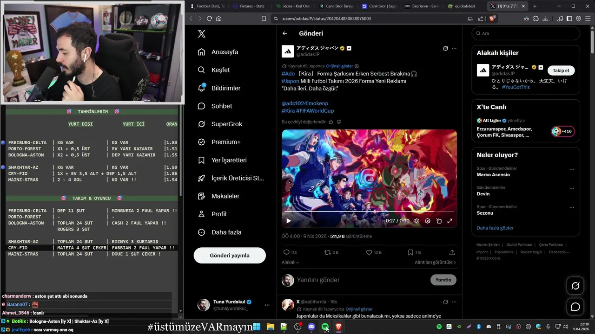Click Daha fazla göster under trends
Image resolution: width=595 pixels, height=334 pixels.
495,228
